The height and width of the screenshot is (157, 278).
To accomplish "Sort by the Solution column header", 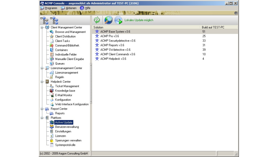I will coord(146,27).
